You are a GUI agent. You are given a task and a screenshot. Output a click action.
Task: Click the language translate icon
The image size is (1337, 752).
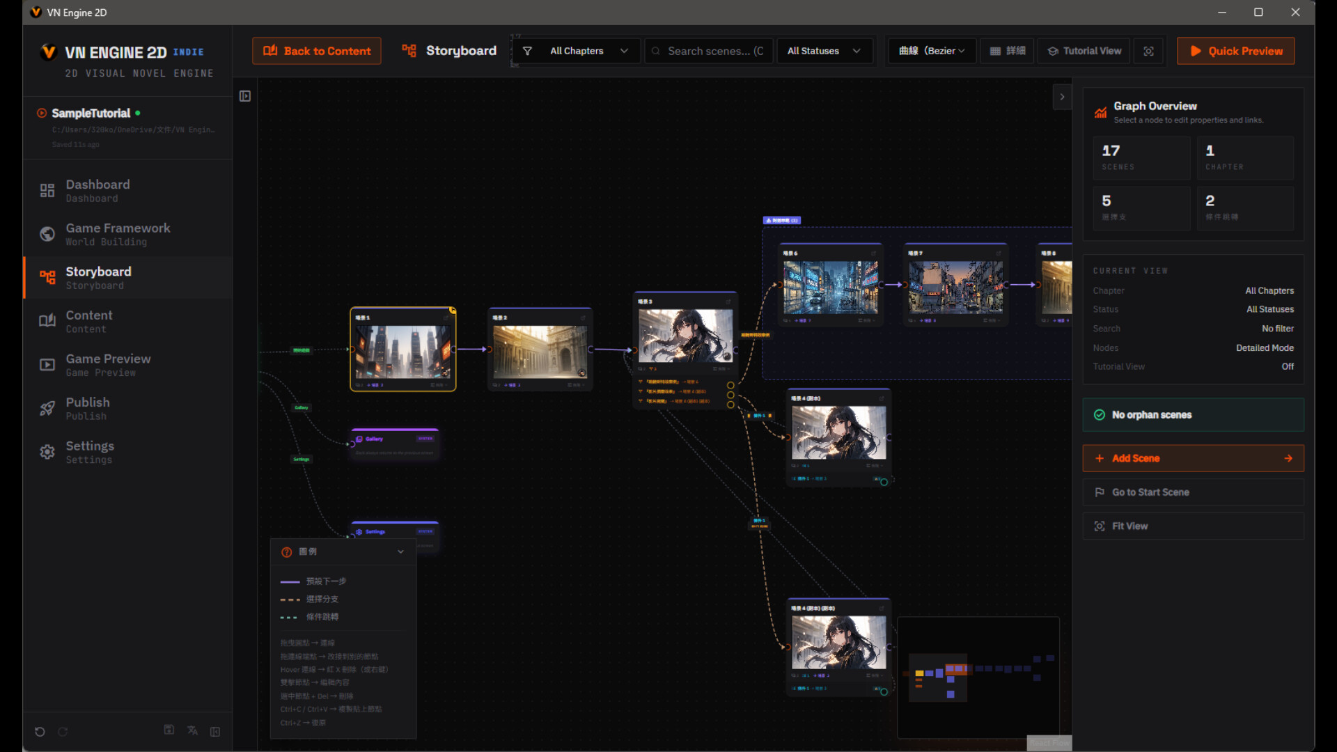pos(192,730)
